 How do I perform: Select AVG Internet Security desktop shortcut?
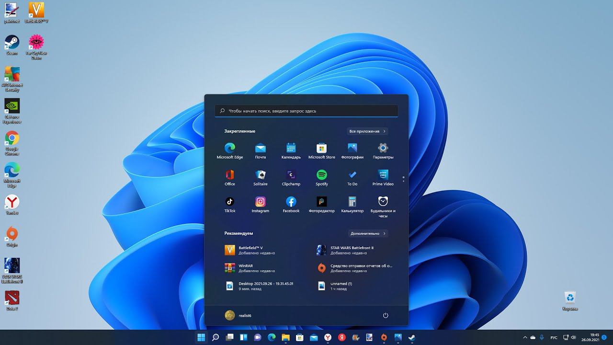(12, 79)
